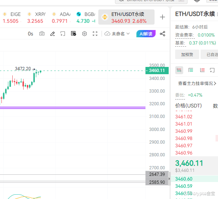Click the pop-out icon beside order book views
Screen dimensions: 218x199
click(x=212, y=70)
